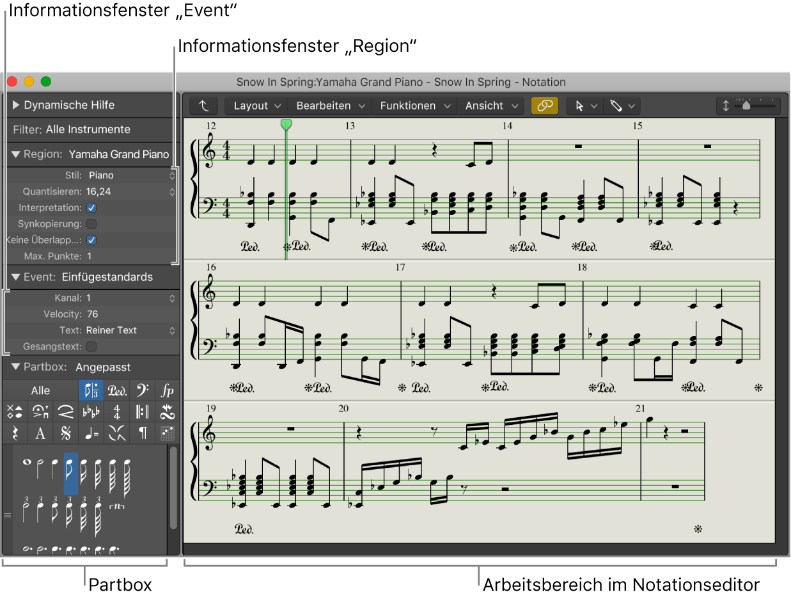Screen dimensions: 791x599
Task: Select the Pedal symbol in the Partbox
Action: tap(117, 390)
